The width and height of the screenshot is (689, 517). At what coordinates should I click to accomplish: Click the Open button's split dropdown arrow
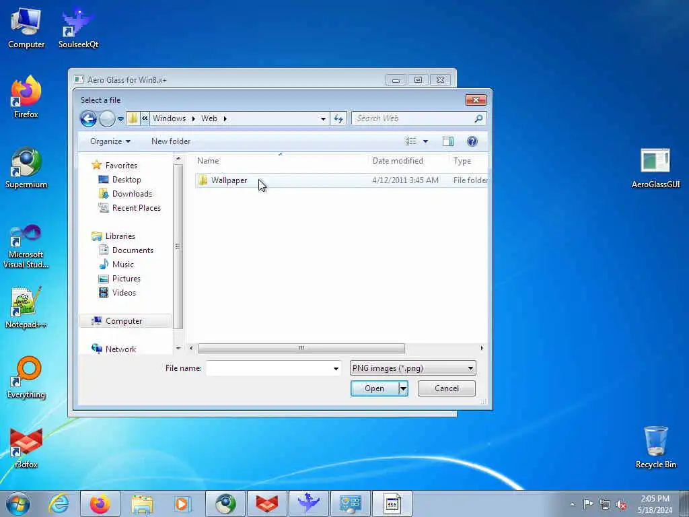point(403,388)
